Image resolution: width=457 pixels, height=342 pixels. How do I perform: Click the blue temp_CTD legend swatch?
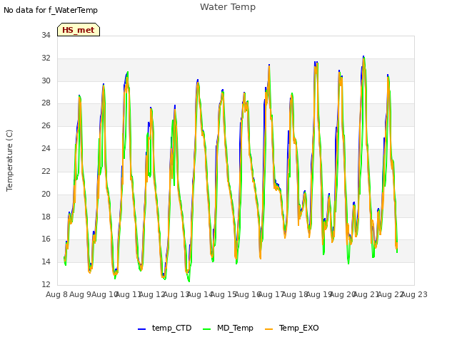141,329
